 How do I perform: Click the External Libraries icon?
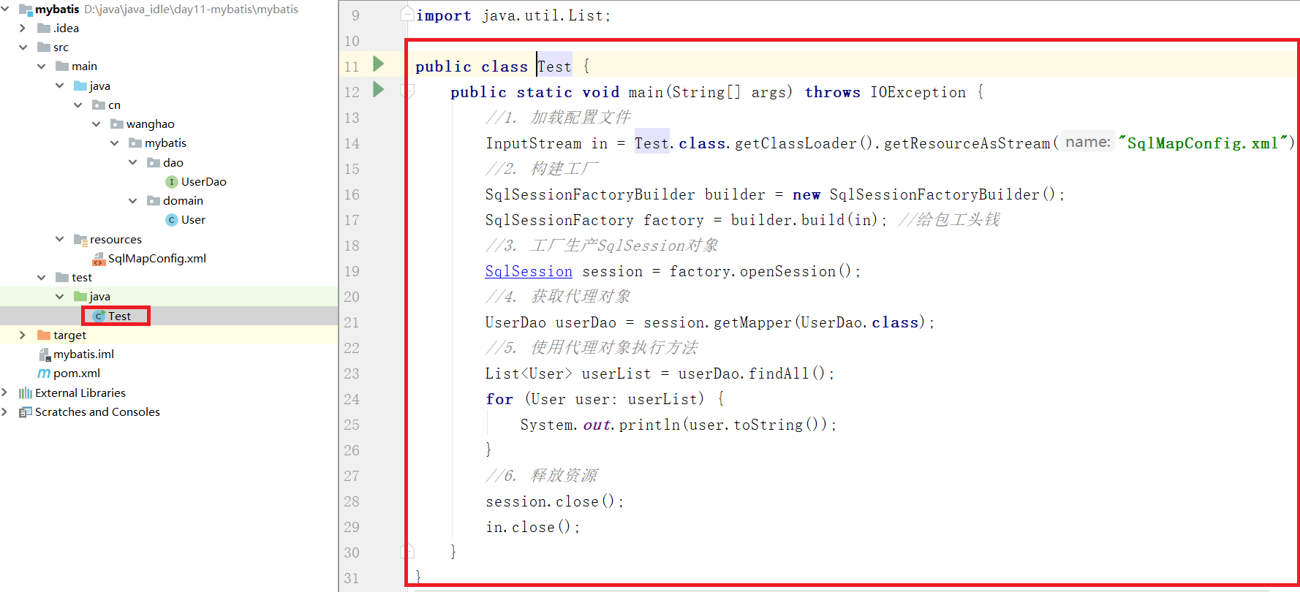tap(26, 393)
